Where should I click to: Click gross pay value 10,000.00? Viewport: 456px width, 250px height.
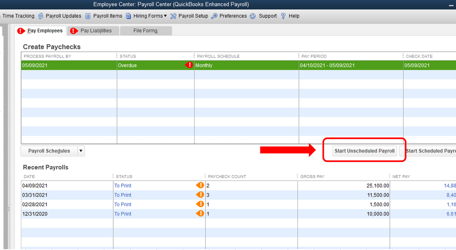(377, 214)
